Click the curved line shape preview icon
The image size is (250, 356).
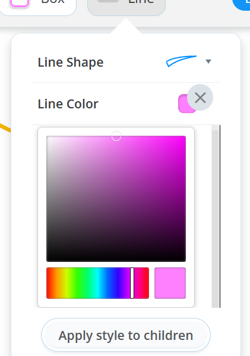click(x=181, y=61)
